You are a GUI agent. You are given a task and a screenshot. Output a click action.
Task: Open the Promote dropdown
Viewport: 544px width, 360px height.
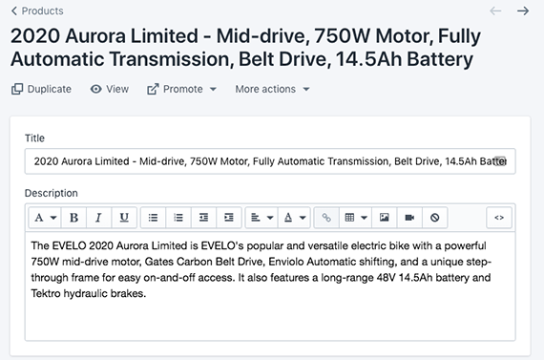[181, 89]
